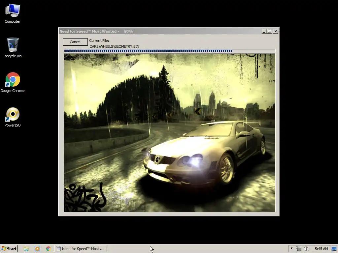Viewport: 338px width, 253px height.
Task: Close the Need for Speed installer window
Action: pyautogui.click(x=276, y=31)
